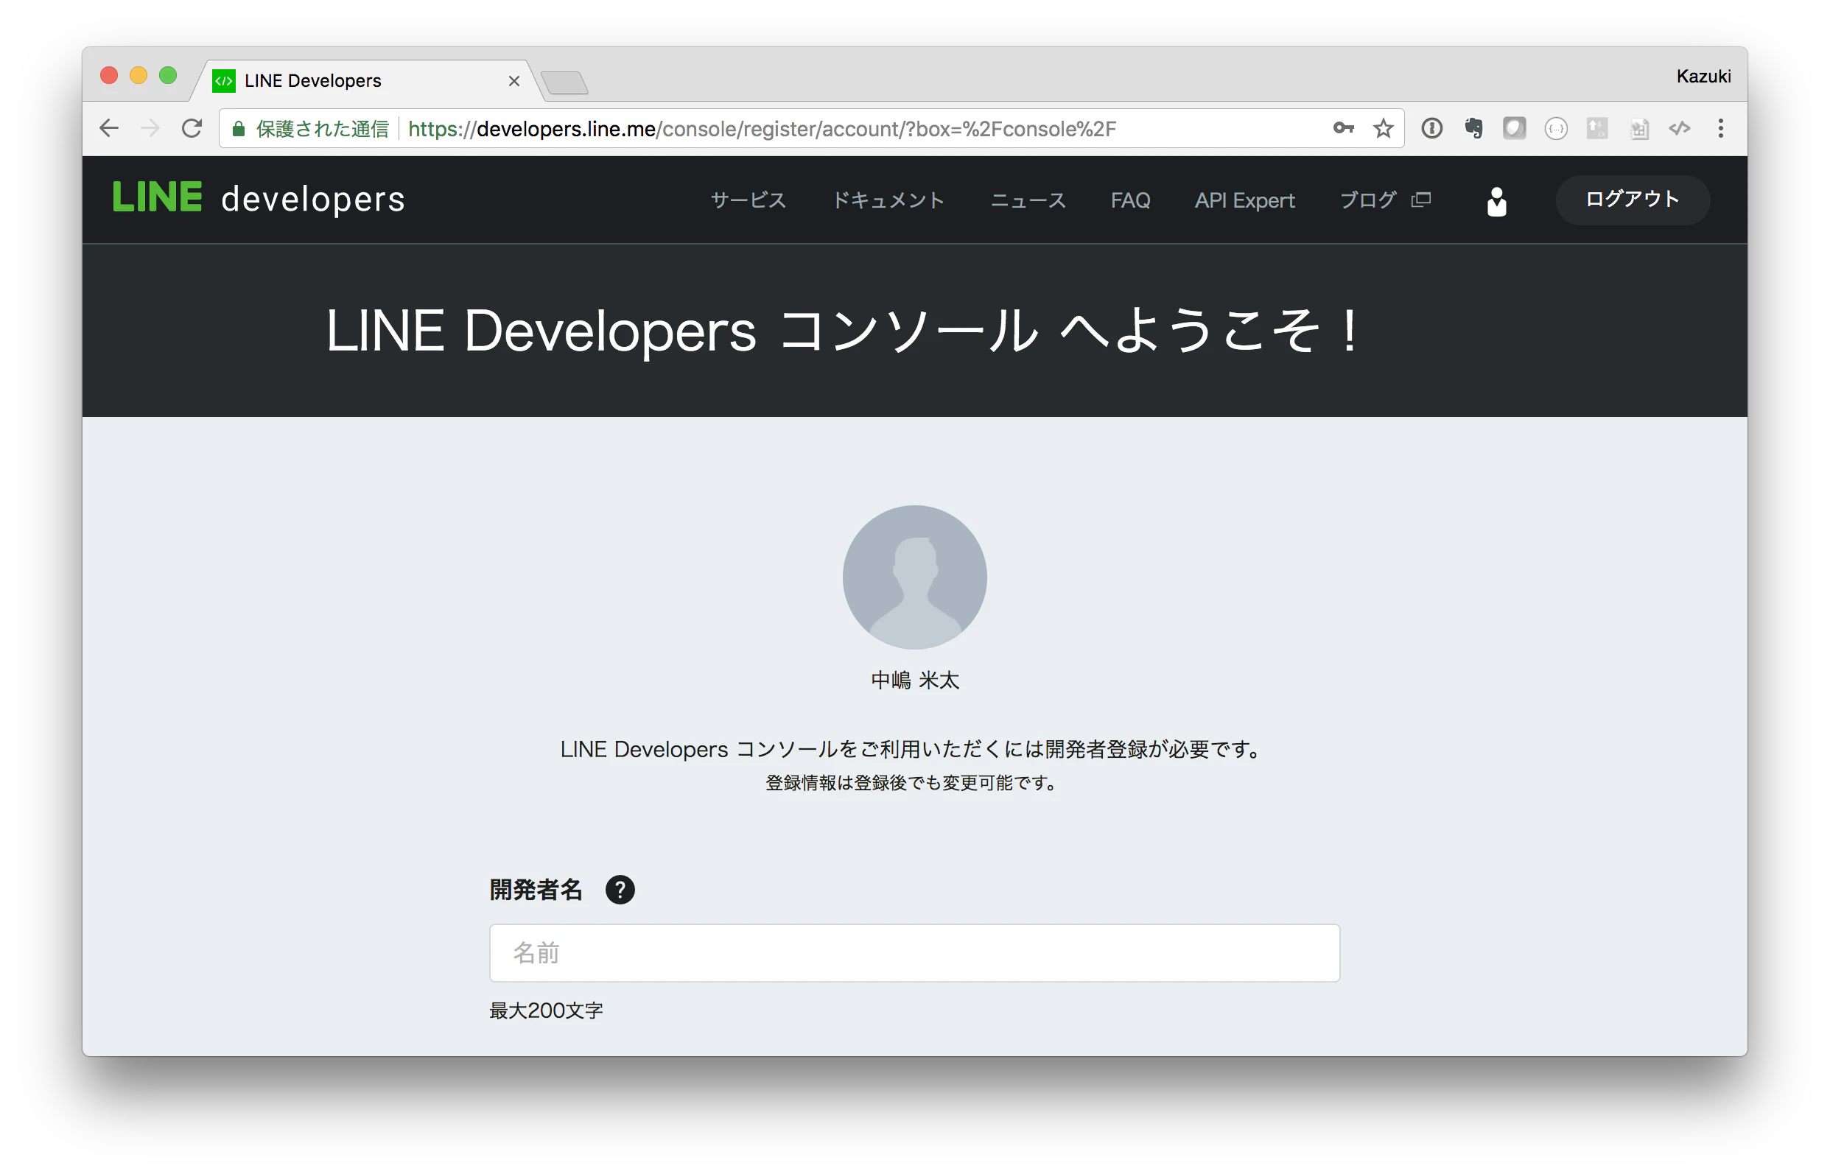Reload the page with the refresh icon

coord(192,128)
